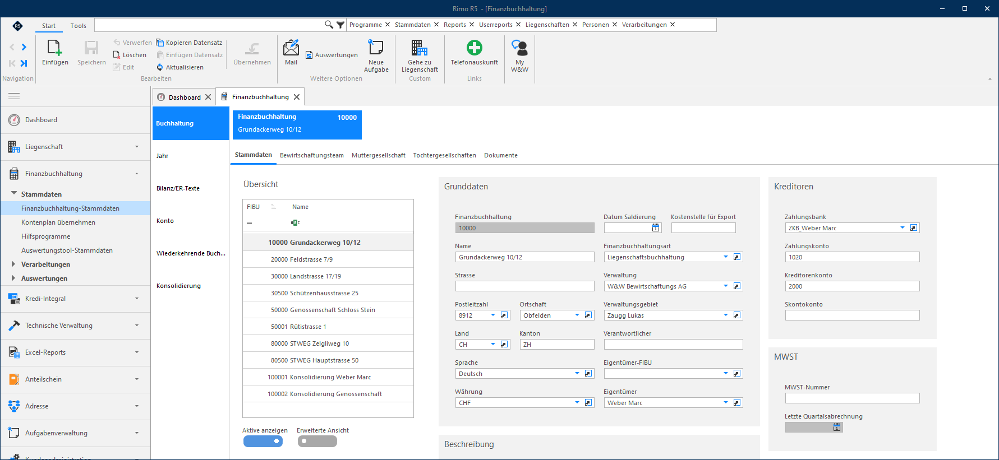
Task: Click the Aktualisieren refresh icon
Action: click(160, 67)
